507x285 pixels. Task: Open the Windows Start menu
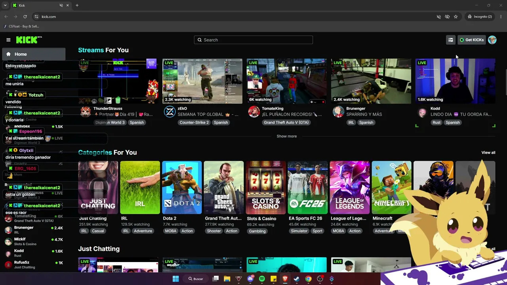coord(175,279)
